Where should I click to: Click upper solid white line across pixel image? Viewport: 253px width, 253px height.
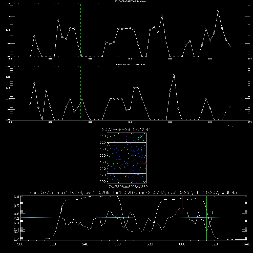point(127,142)
